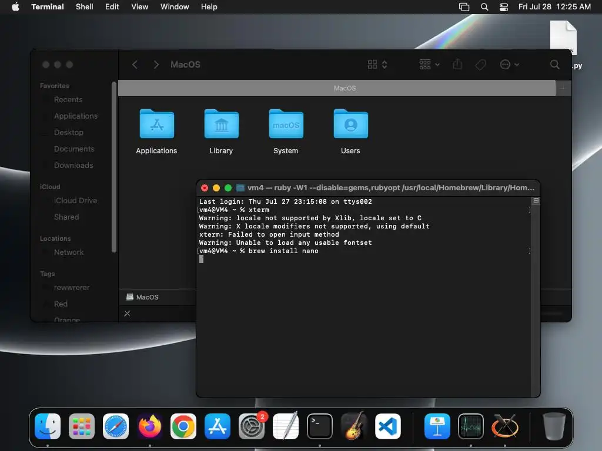Open the Finder Action ellipsis menu
602x451 pixels.
point(510,65)
